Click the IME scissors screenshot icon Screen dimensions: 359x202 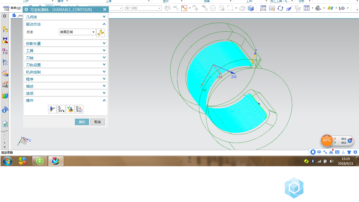coord(331,152)
